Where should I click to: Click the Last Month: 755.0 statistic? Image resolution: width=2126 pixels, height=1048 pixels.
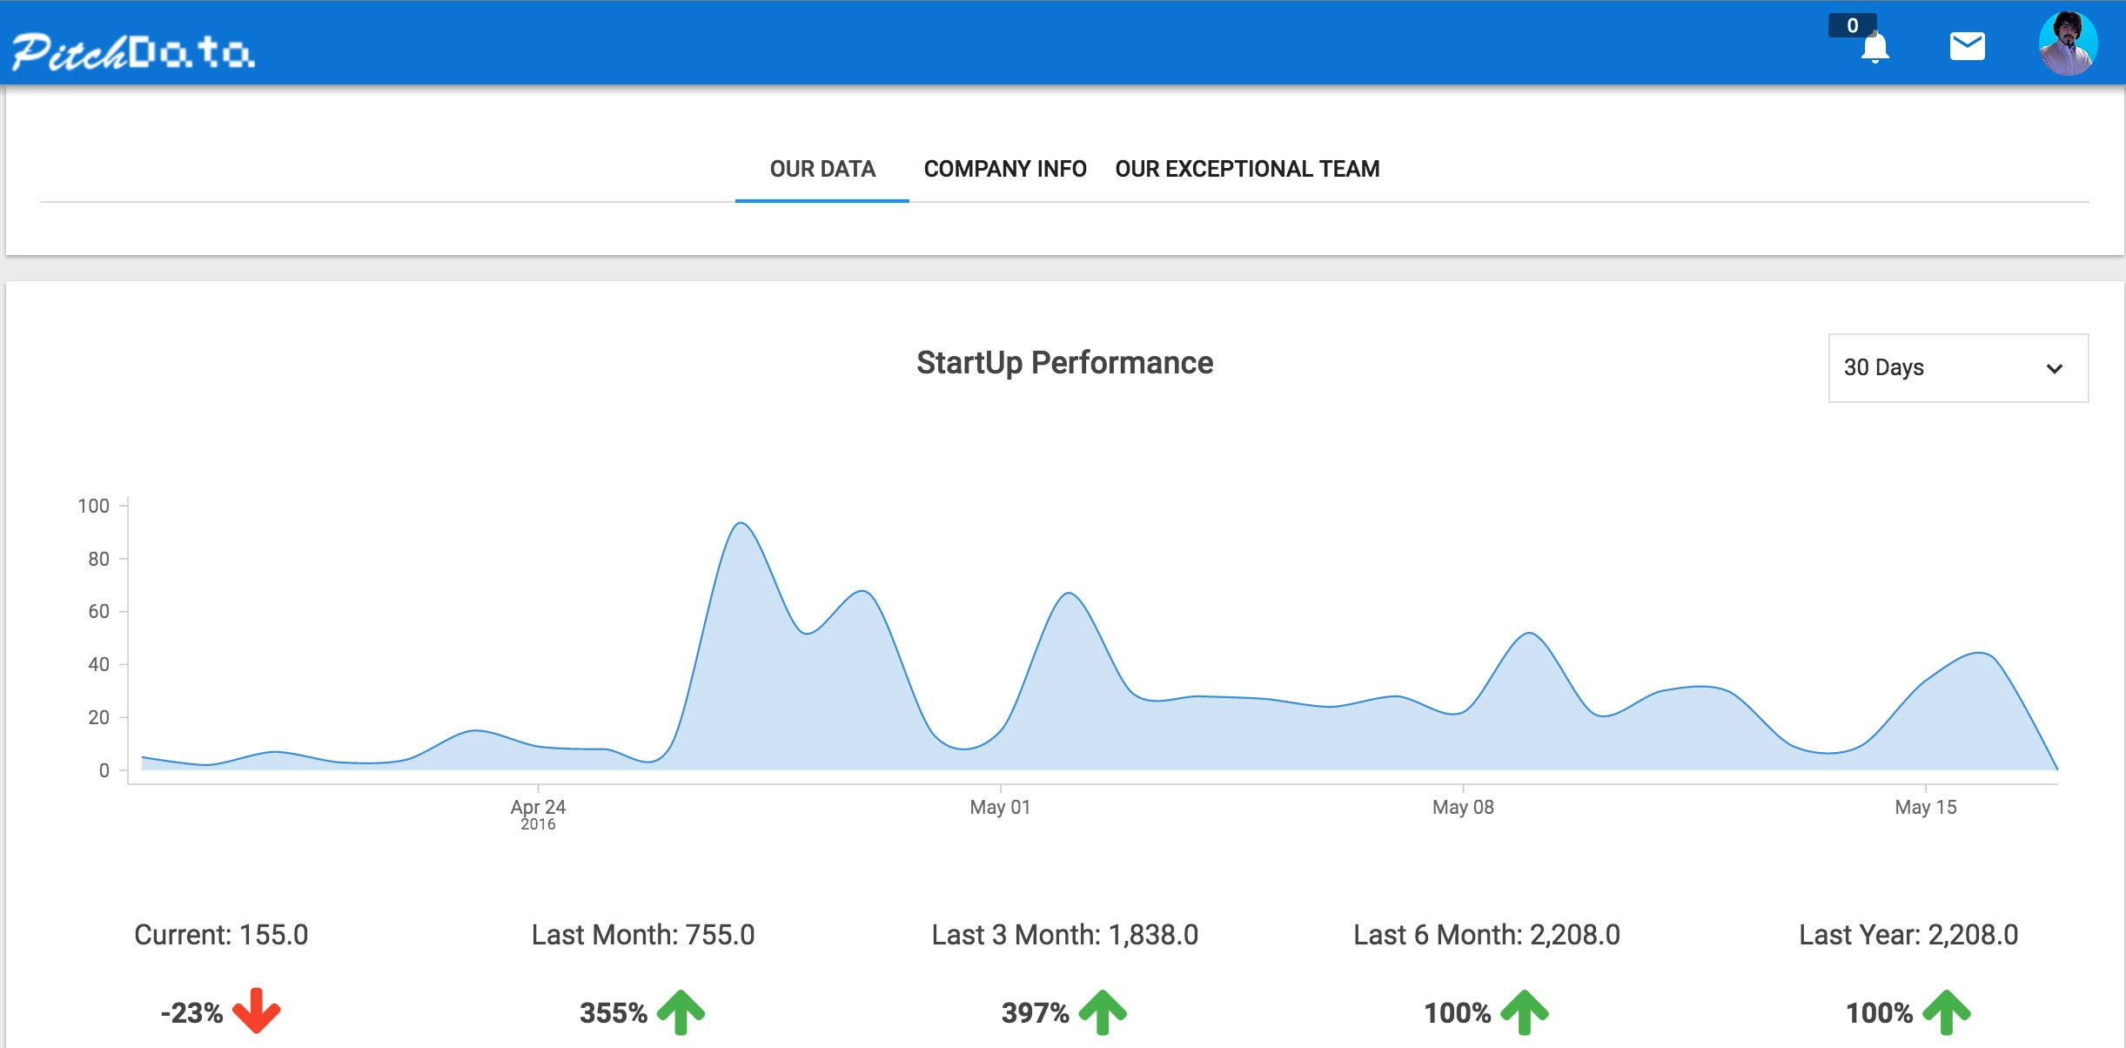[643, 935]
